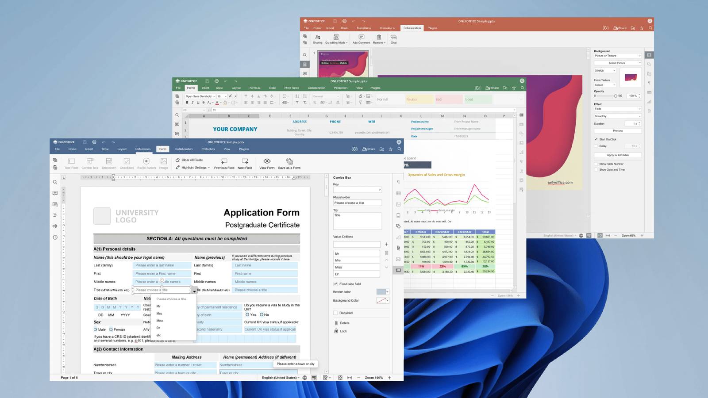Click the Preview effect button
The width and height of the screenshot is (708, 398).
(x=617, y=131)
